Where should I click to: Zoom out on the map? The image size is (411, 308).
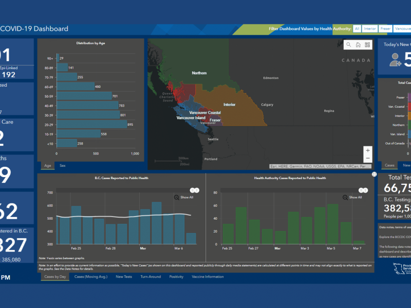(x=367, y=159)
